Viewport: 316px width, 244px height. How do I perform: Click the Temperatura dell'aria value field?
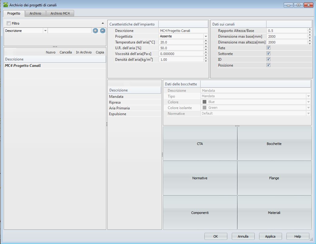click(180, 42)
